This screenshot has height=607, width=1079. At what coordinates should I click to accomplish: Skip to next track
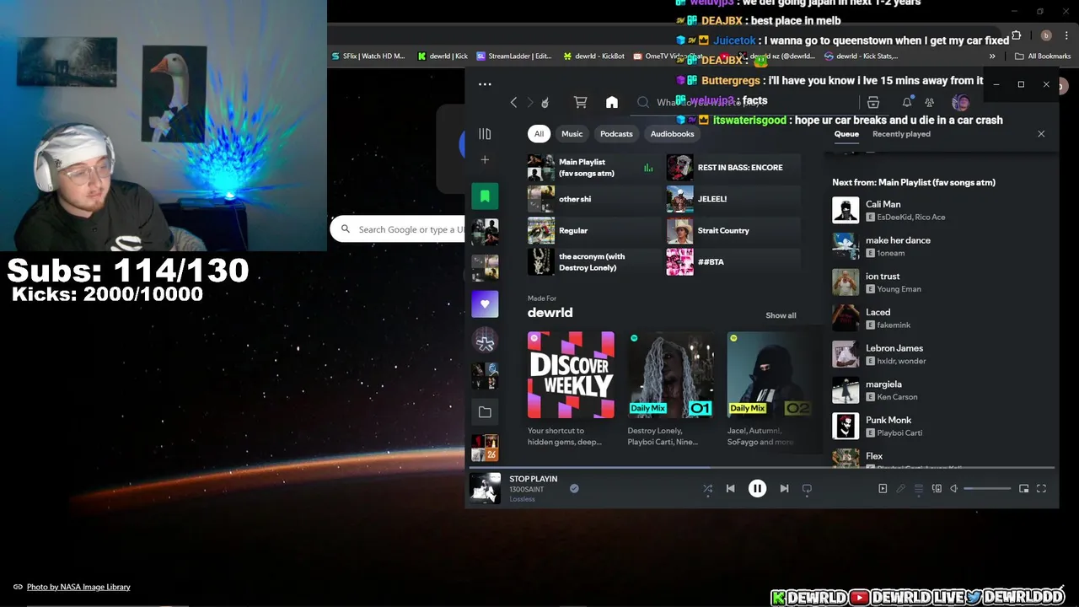pos(784,488)
